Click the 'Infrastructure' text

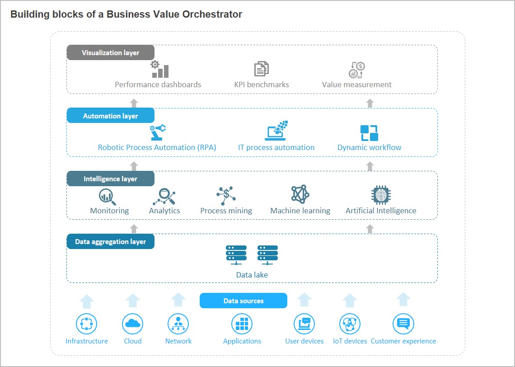click(87, 341)
